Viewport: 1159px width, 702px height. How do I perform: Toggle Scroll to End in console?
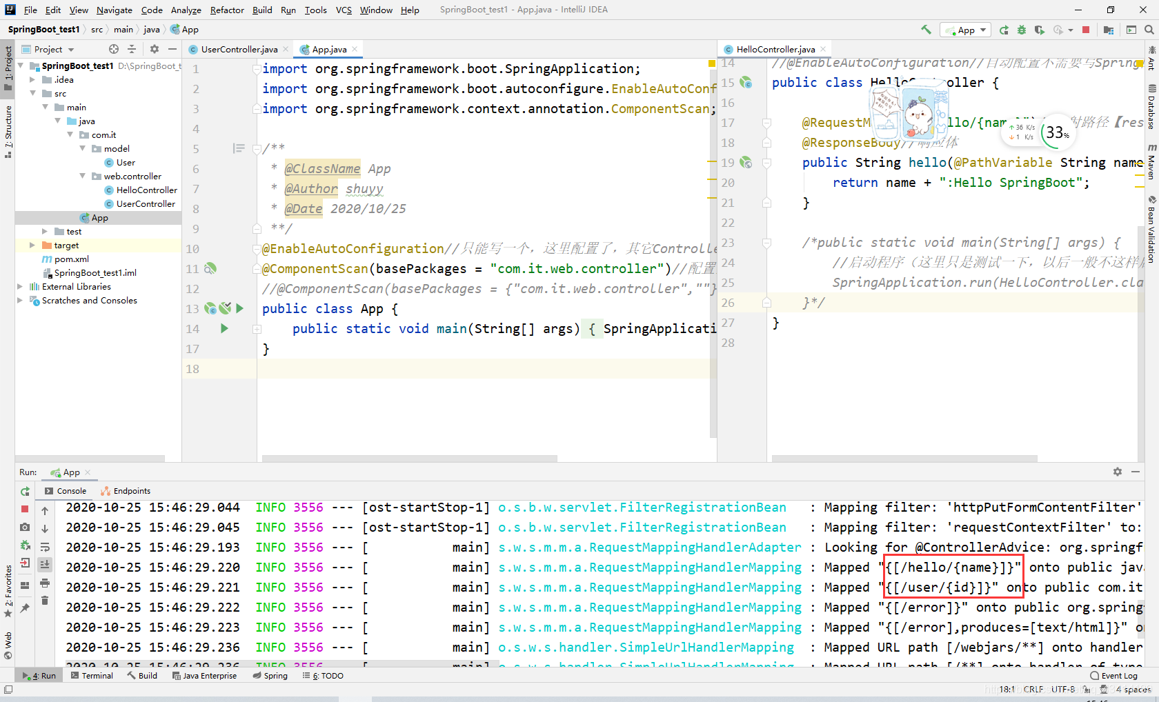tap(45, 564)
